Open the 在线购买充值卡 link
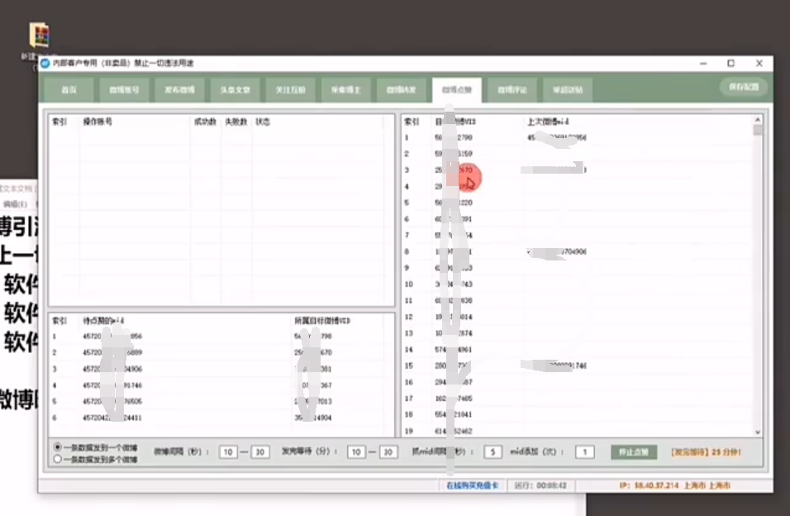The height and width of the screenshot is (516, 790). click(x=472, y=485)
